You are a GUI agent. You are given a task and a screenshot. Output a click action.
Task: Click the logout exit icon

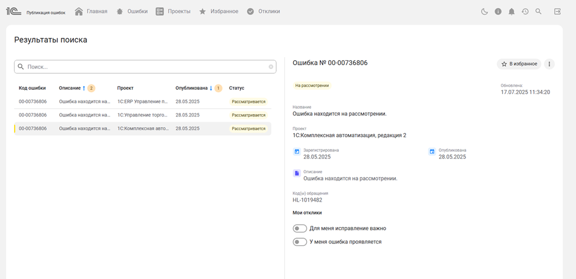coord(557,11)
